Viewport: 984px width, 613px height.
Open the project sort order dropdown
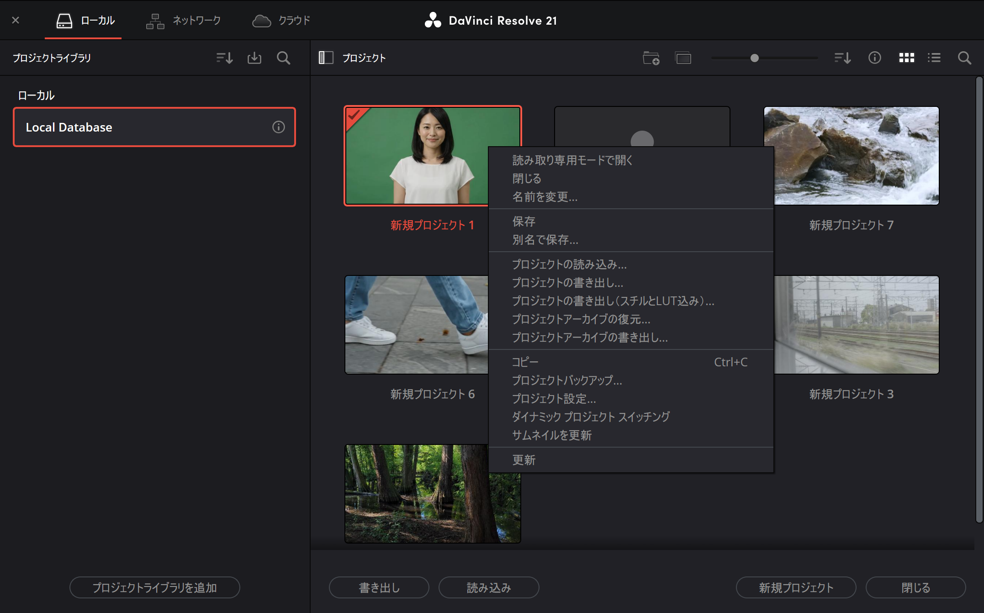[x=842, y=58]
